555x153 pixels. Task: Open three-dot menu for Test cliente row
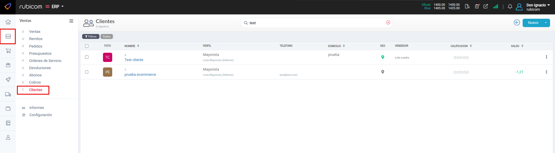coord(546,57)
